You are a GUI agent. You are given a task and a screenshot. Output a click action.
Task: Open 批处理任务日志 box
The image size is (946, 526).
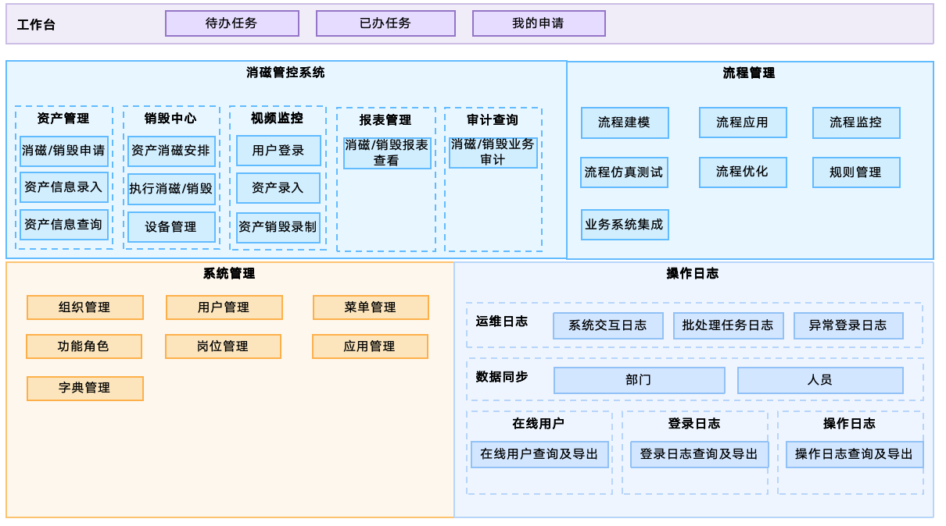[x=729, y=326]
